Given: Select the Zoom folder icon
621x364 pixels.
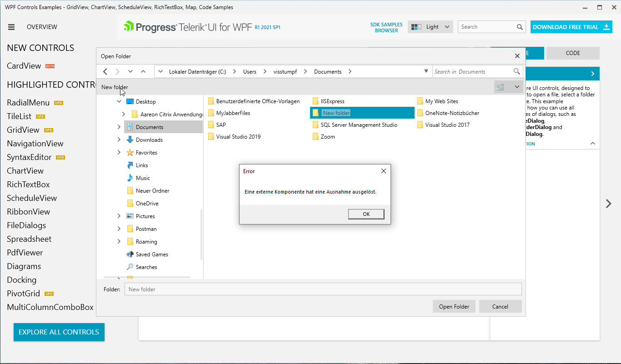Looking at the screenshot, I should pyautogui.click(x=316, y=137).
